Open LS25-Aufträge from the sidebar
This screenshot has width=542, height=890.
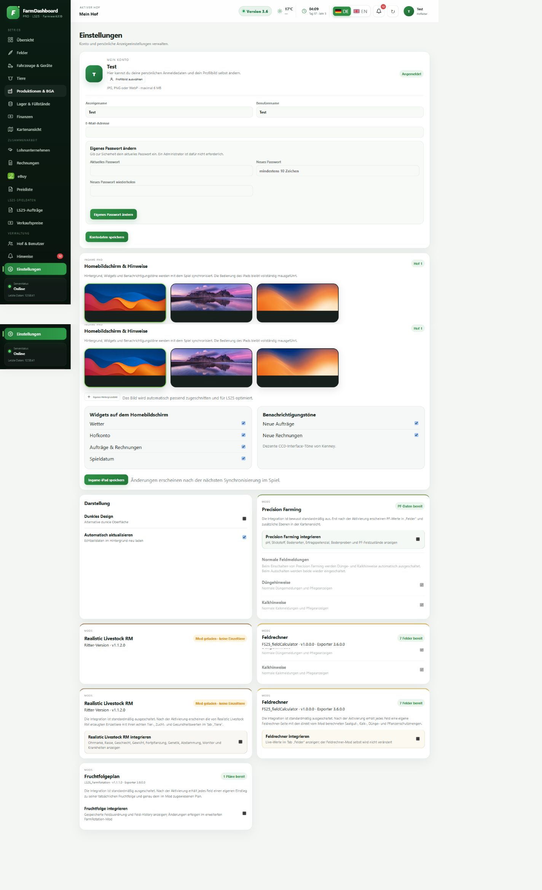click(35, 210)
